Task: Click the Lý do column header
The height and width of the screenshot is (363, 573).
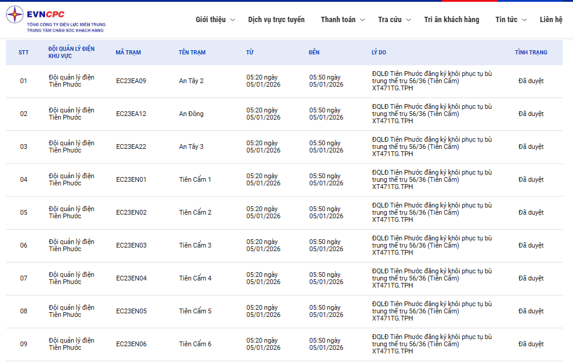Action: [x=378, y=53]
